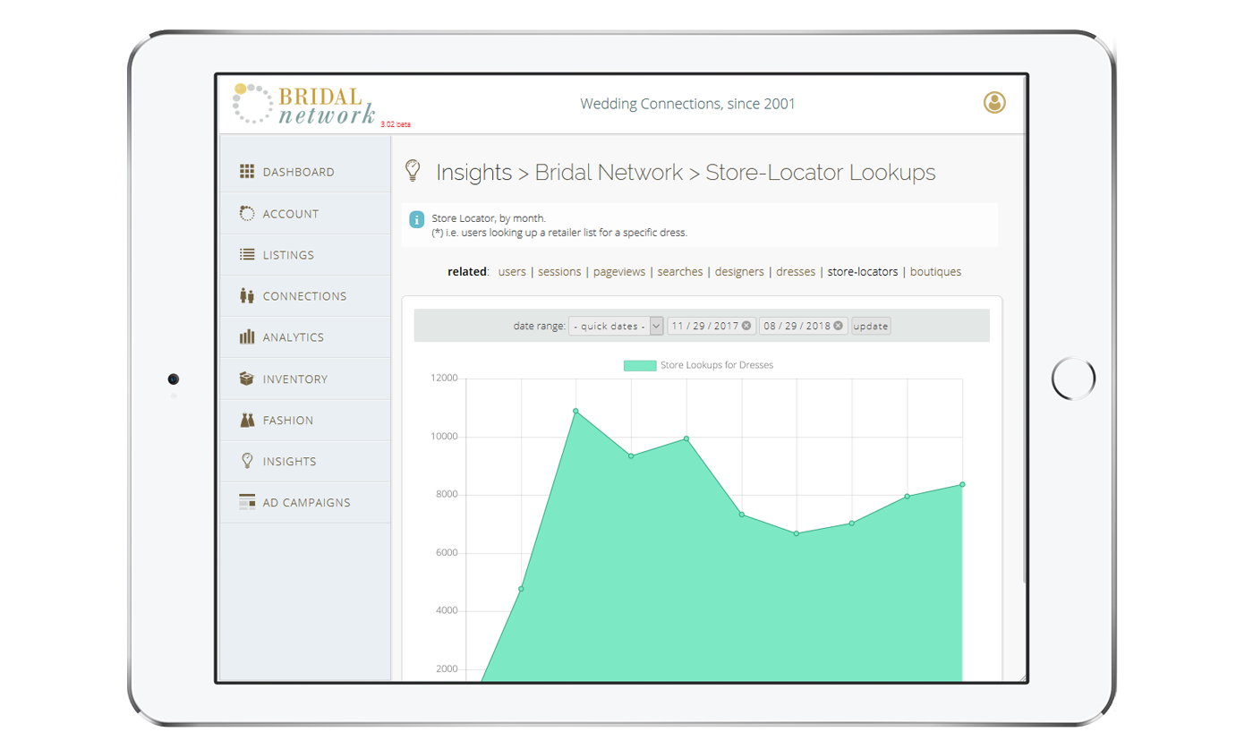
Task: Click the Account ring icon
Action: (248, 213)
